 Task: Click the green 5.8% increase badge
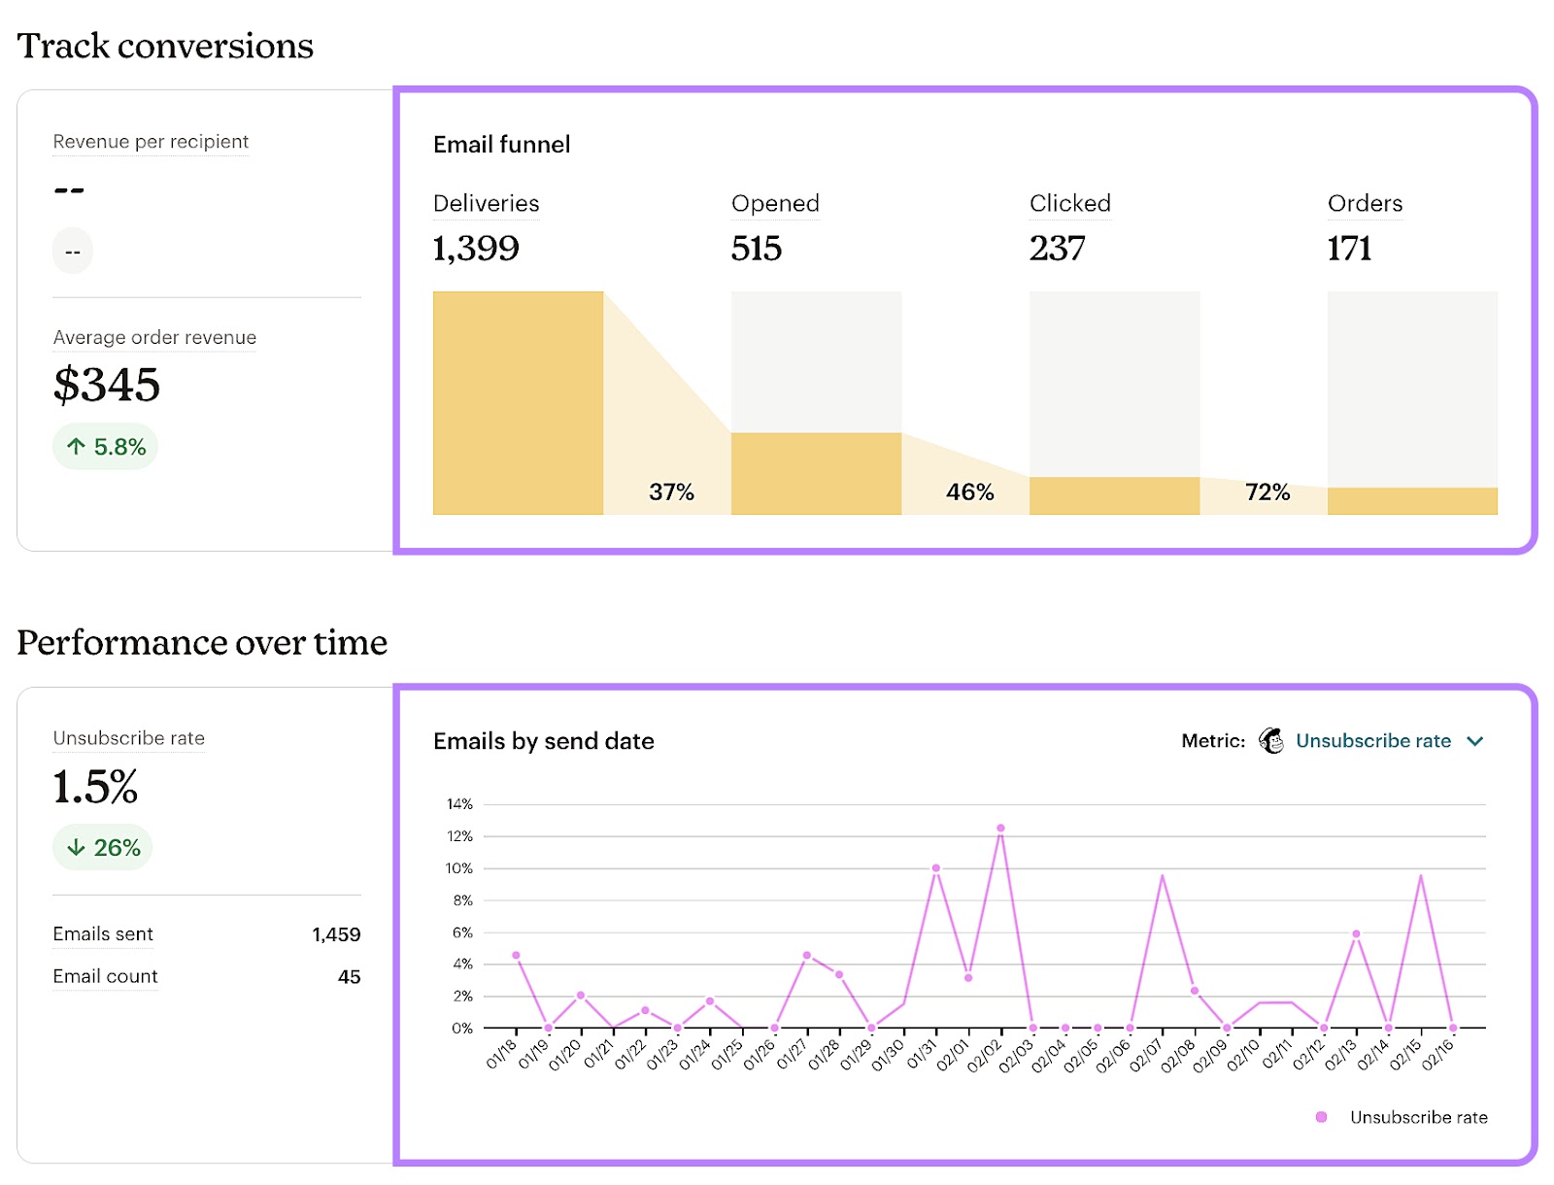105,446
